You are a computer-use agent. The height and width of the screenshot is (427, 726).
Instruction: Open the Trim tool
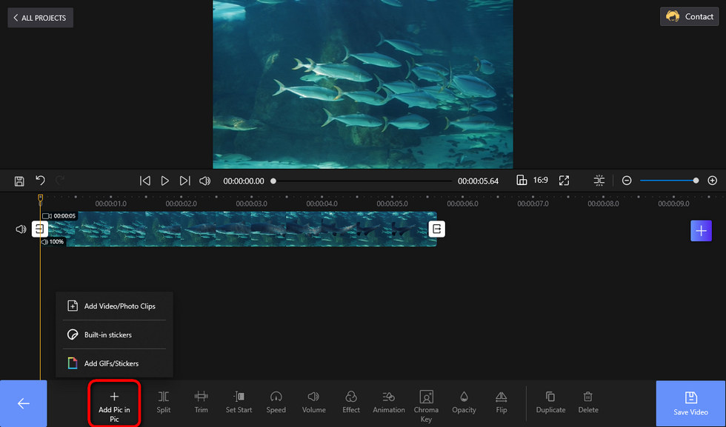pos(201,402)
